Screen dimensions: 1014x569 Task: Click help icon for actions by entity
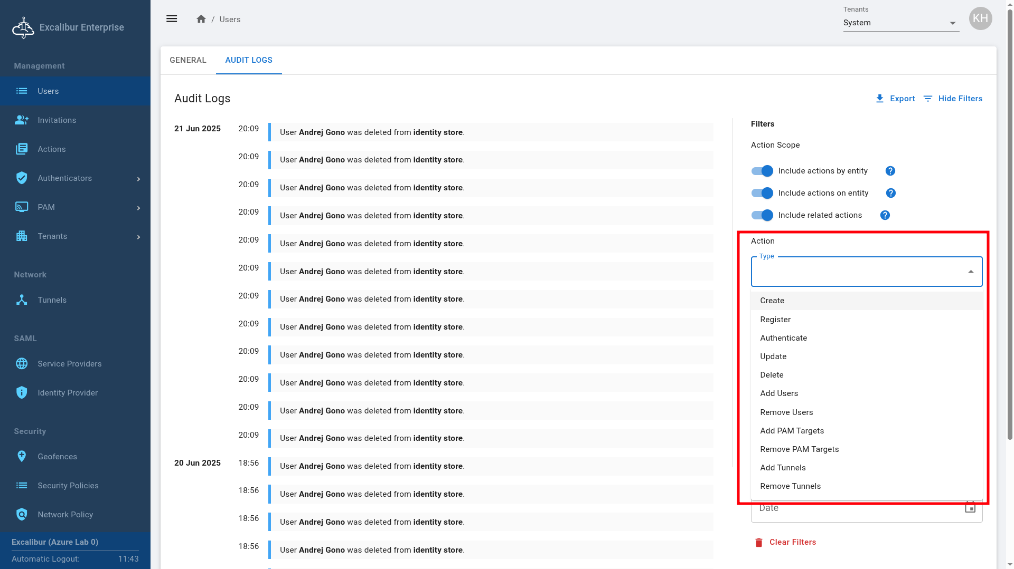[890, 171]
